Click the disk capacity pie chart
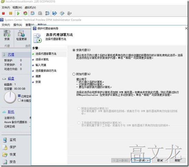The width and height of the screenshot is (189, 167). point(10,97)
